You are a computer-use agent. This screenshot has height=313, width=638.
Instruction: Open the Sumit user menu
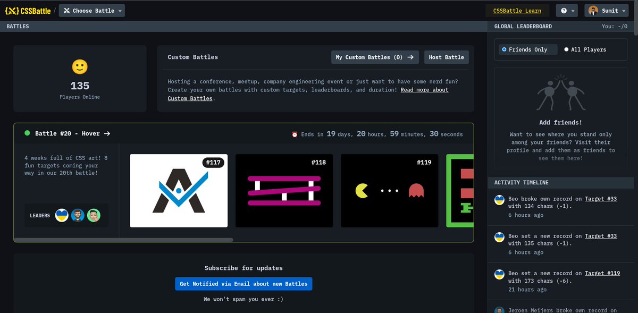pyautogui.click(x=607, y=11)
